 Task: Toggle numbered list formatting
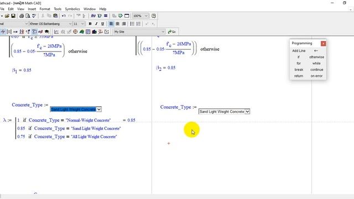(x=138, y=24)
